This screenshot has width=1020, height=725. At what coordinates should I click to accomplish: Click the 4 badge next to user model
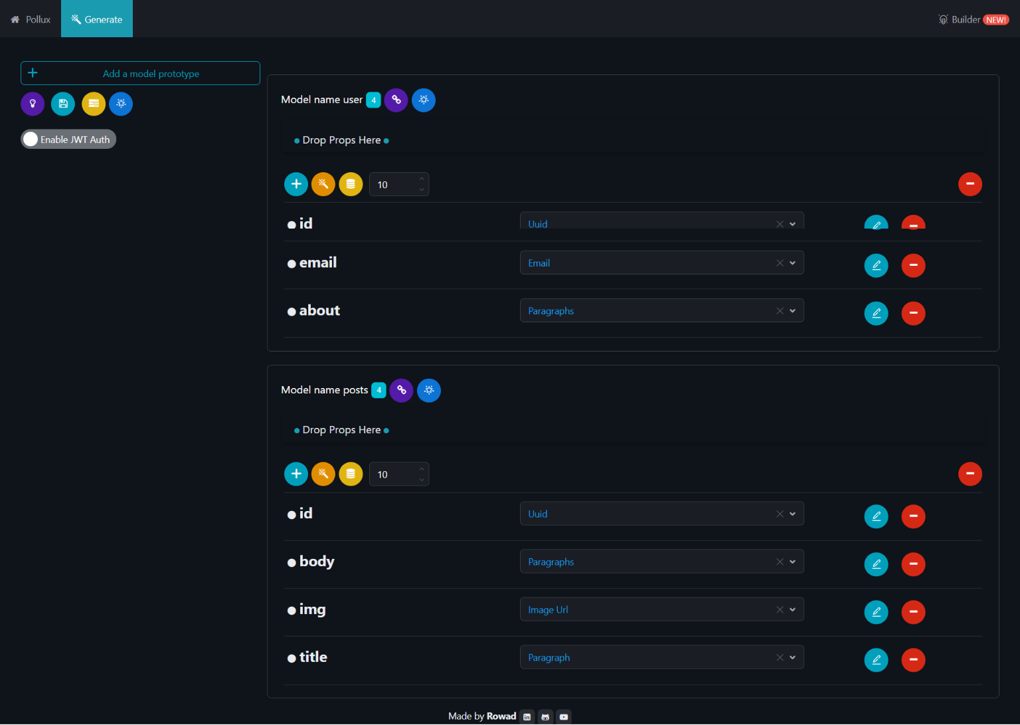coord(374,100)
